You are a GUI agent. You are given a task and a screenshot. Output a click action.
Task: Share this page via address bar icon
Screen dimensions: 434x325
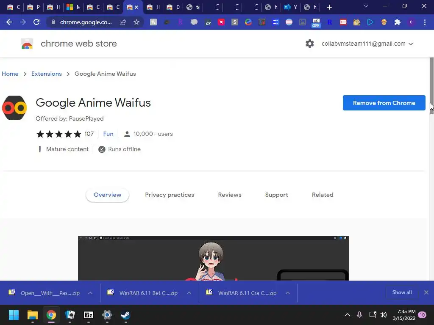click(x=123, y=22)
